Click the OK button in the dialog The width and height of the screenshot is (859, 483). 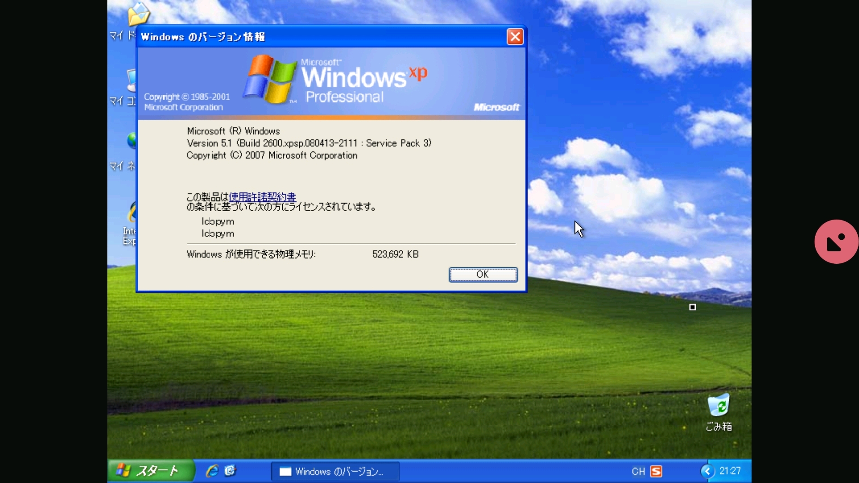pos(483,275)
